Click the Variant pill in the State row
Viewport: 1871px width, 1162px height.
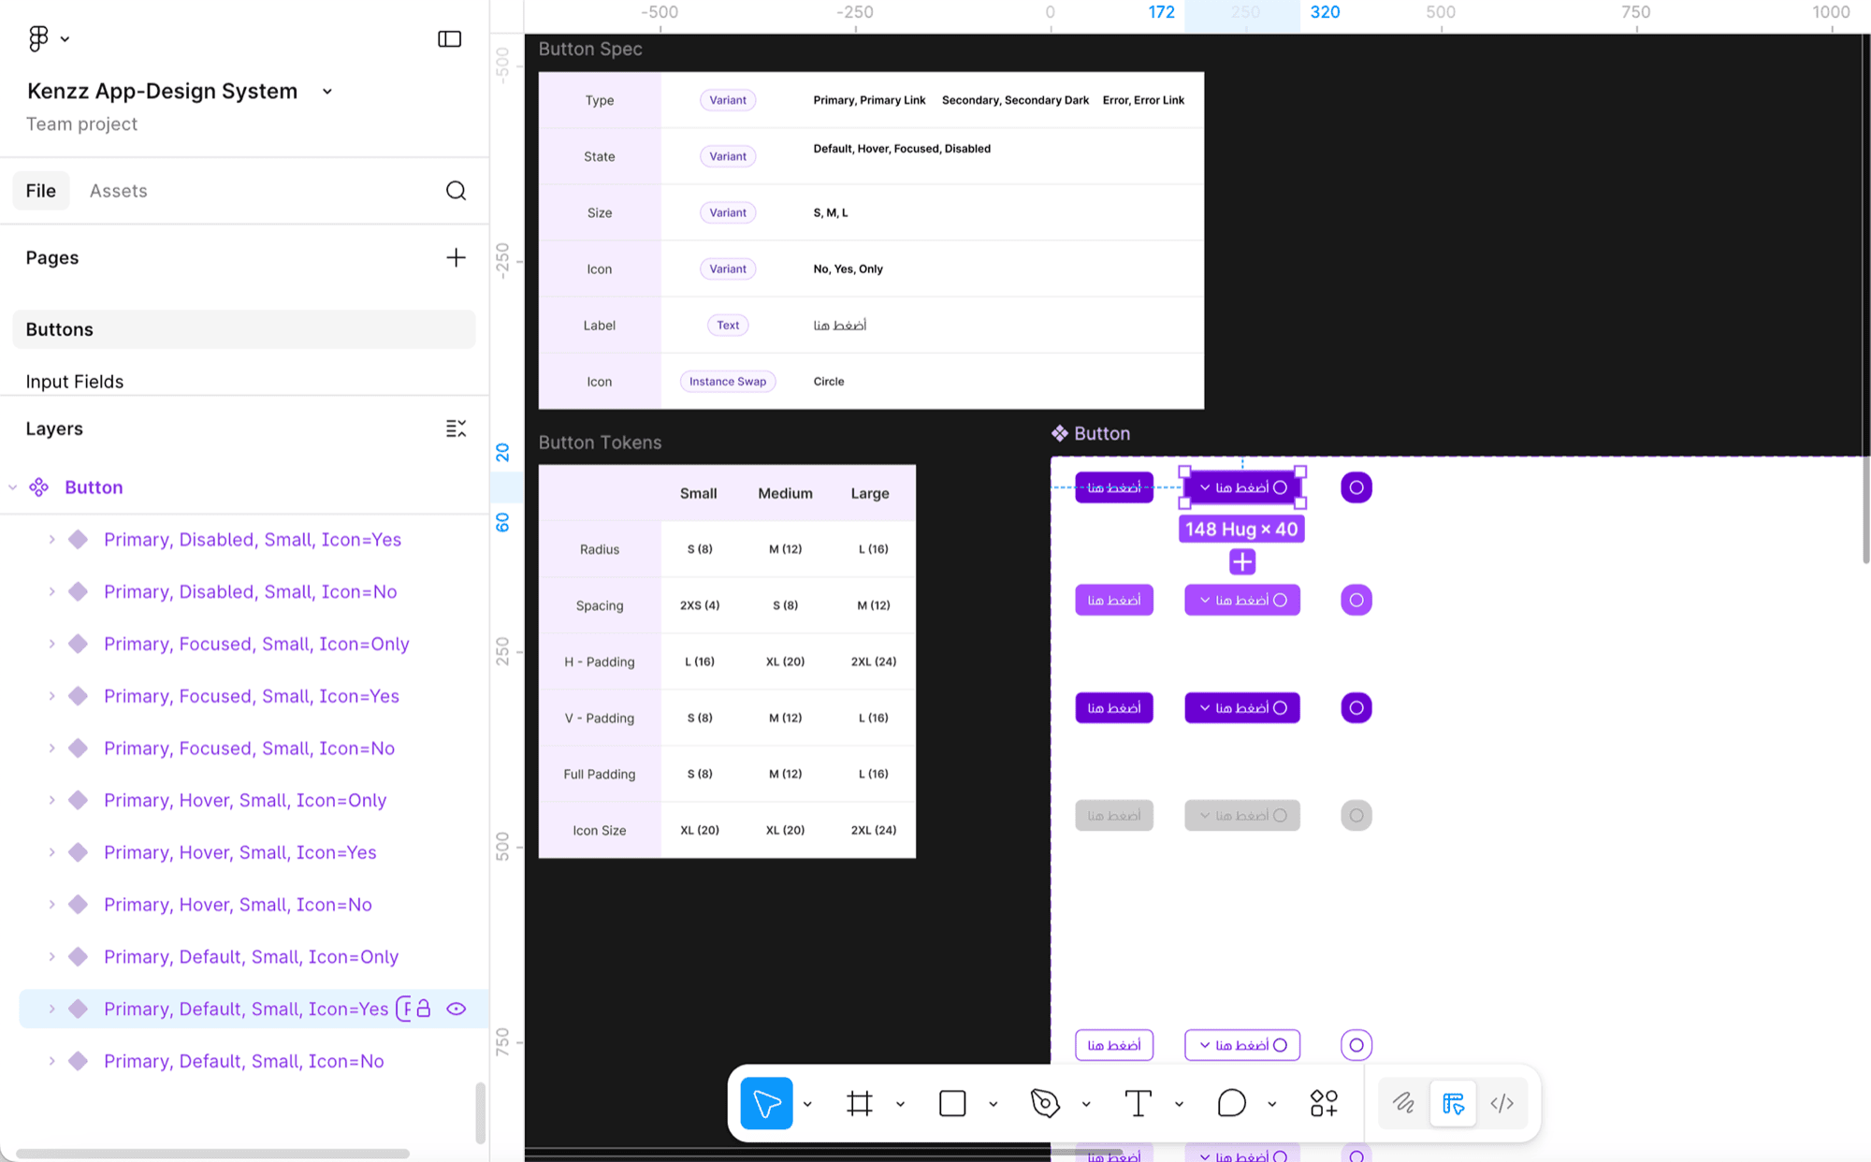coord(728,156)
